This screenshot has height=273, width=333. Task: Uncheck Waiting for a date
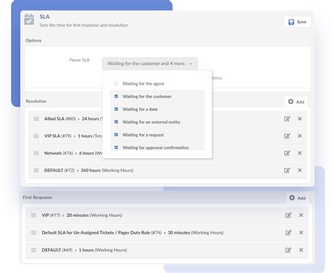click(x=116, y=109)
